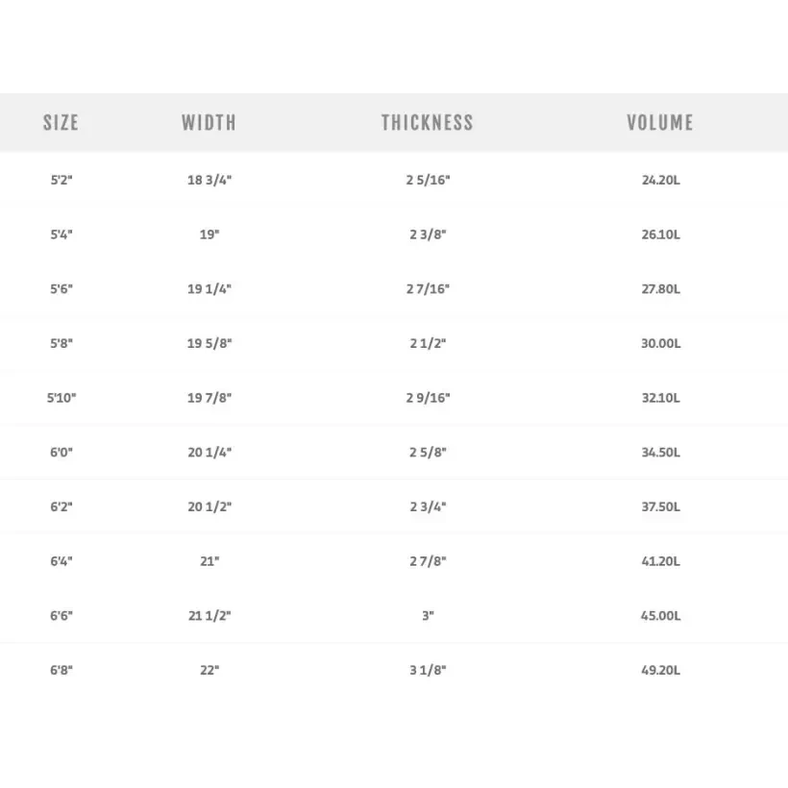Click the 5'6" size entry

[x=62, y=289]
